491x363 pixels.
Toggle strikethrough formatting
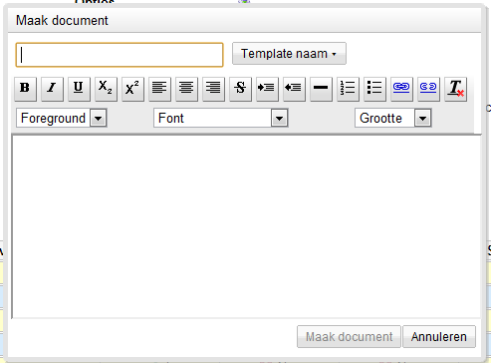(x=240, y=89)
